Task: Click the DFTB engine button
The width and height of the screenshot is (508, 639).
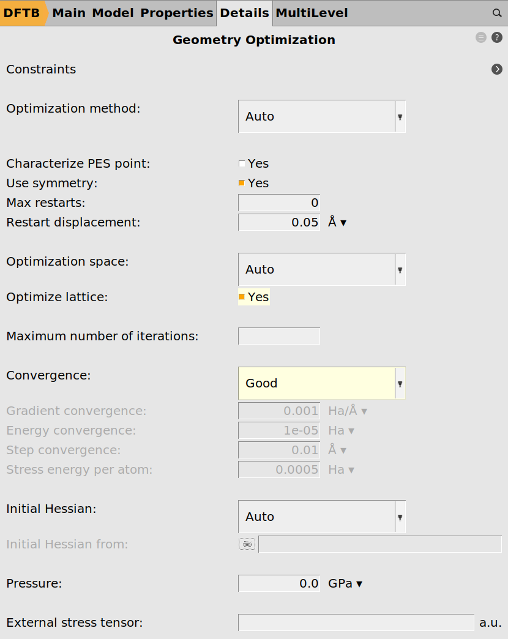Action: 22,13
